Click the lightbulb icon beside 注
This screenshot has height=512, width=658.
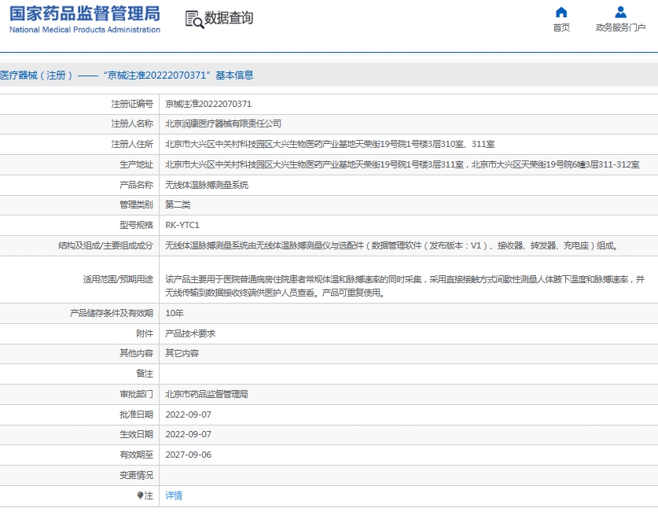(x=141, y=495)
